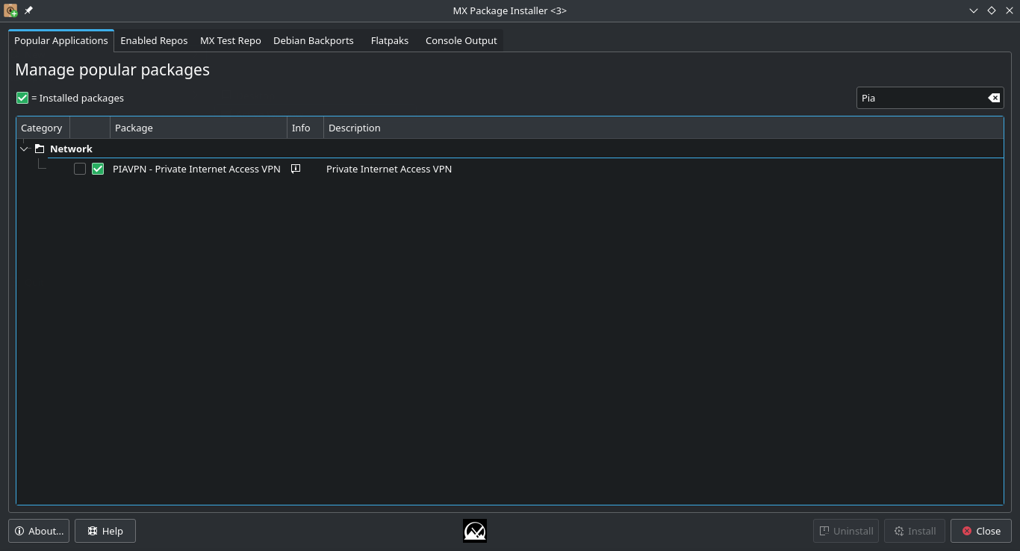1020x551 pixels.
Task: View the Console Output tab
Action: 461,40
